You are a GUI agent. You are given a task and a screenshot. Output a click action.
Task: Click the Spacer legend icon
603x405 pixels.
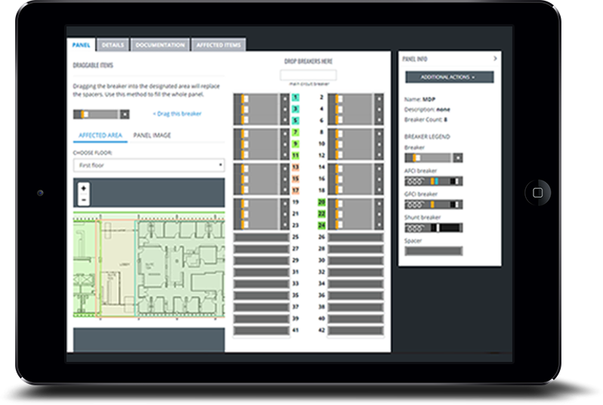434,251
